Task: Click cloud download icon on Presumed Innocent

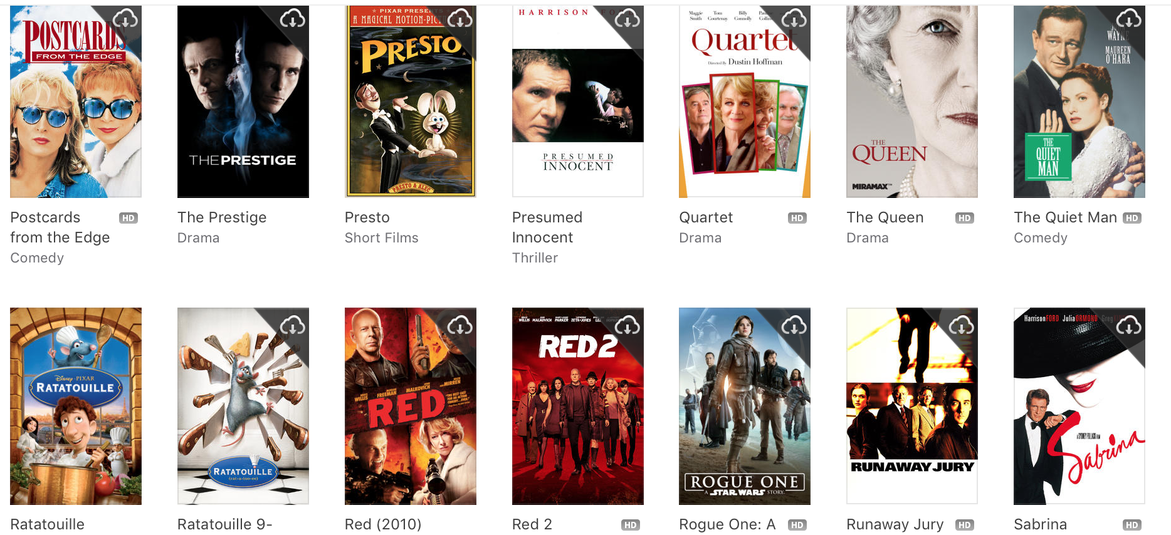Action: click(628, 19)
